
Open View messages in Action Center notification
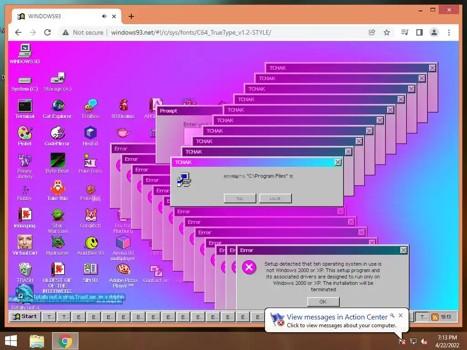pos(337,317)
